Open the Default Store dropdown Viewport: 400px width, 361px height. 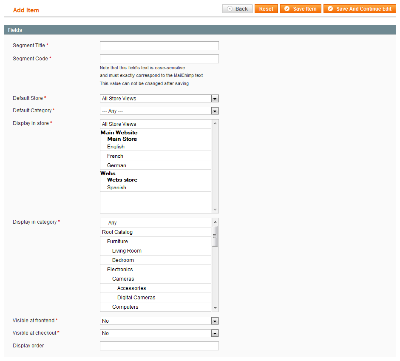click(x=159, y=99)
